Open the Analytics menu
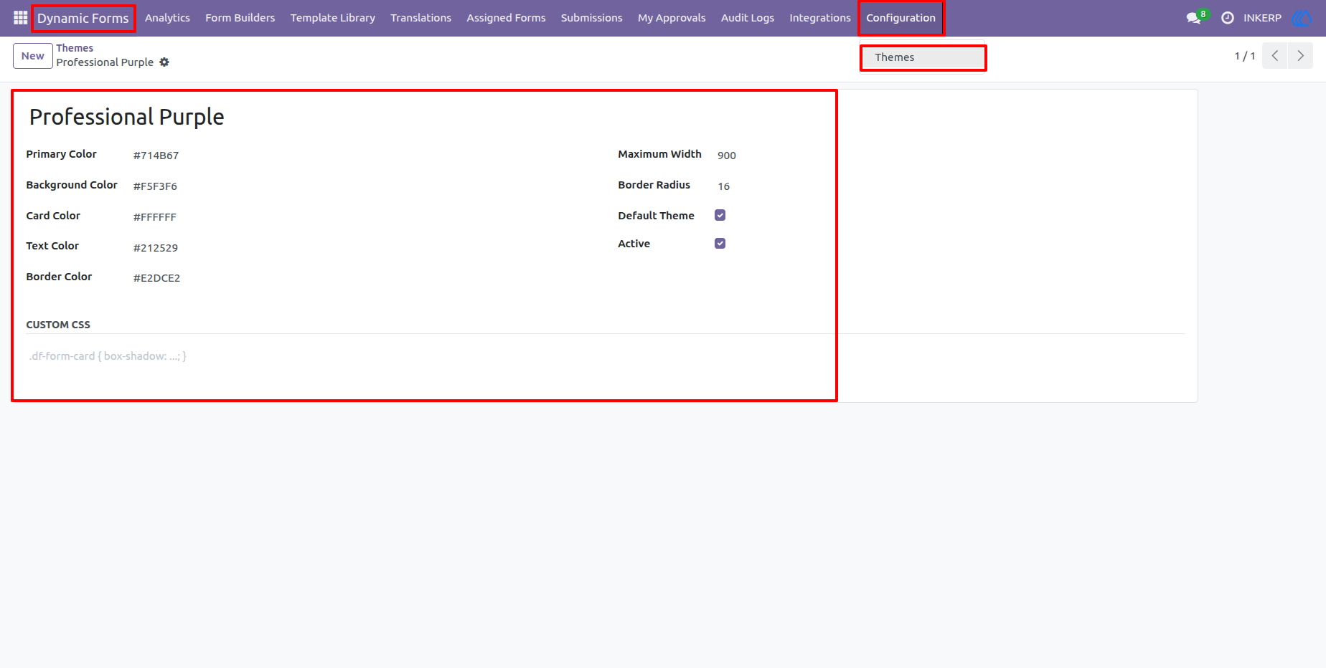1326x668 pixels. coord(167,18)
